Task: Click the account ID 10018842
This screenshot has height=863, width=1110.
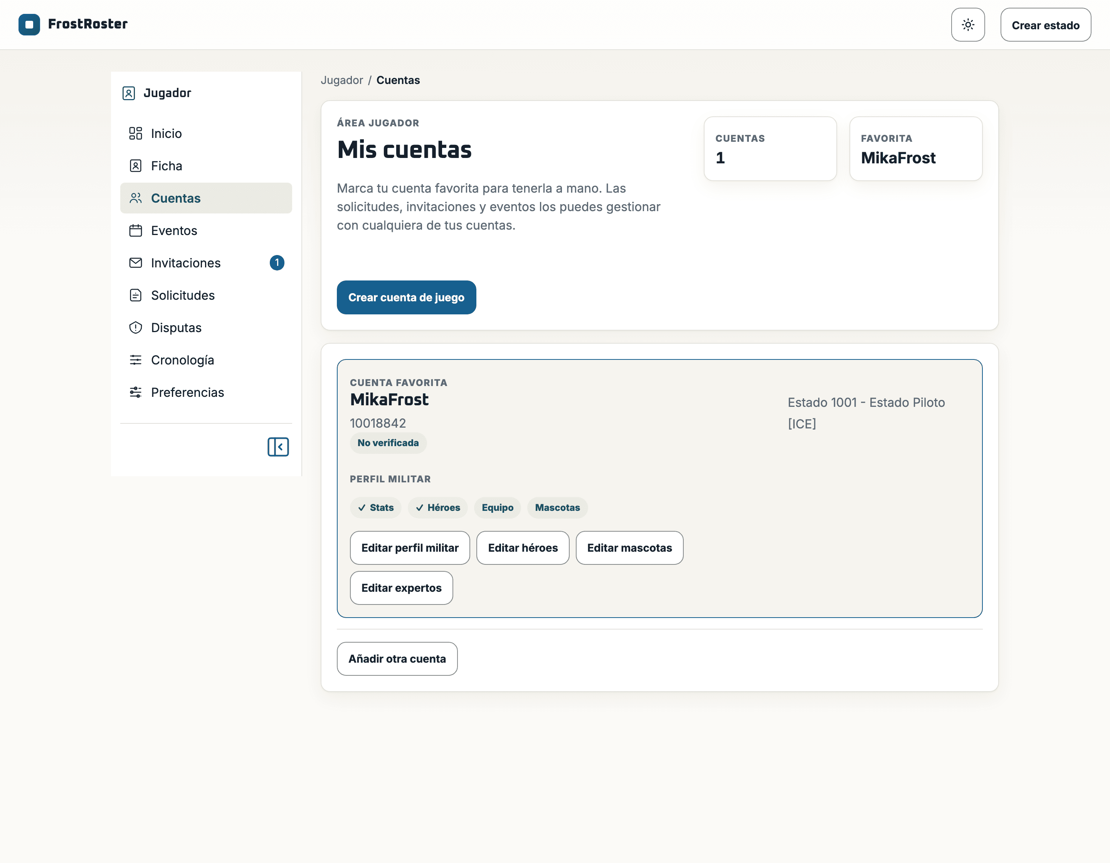Action: (378, 424)
